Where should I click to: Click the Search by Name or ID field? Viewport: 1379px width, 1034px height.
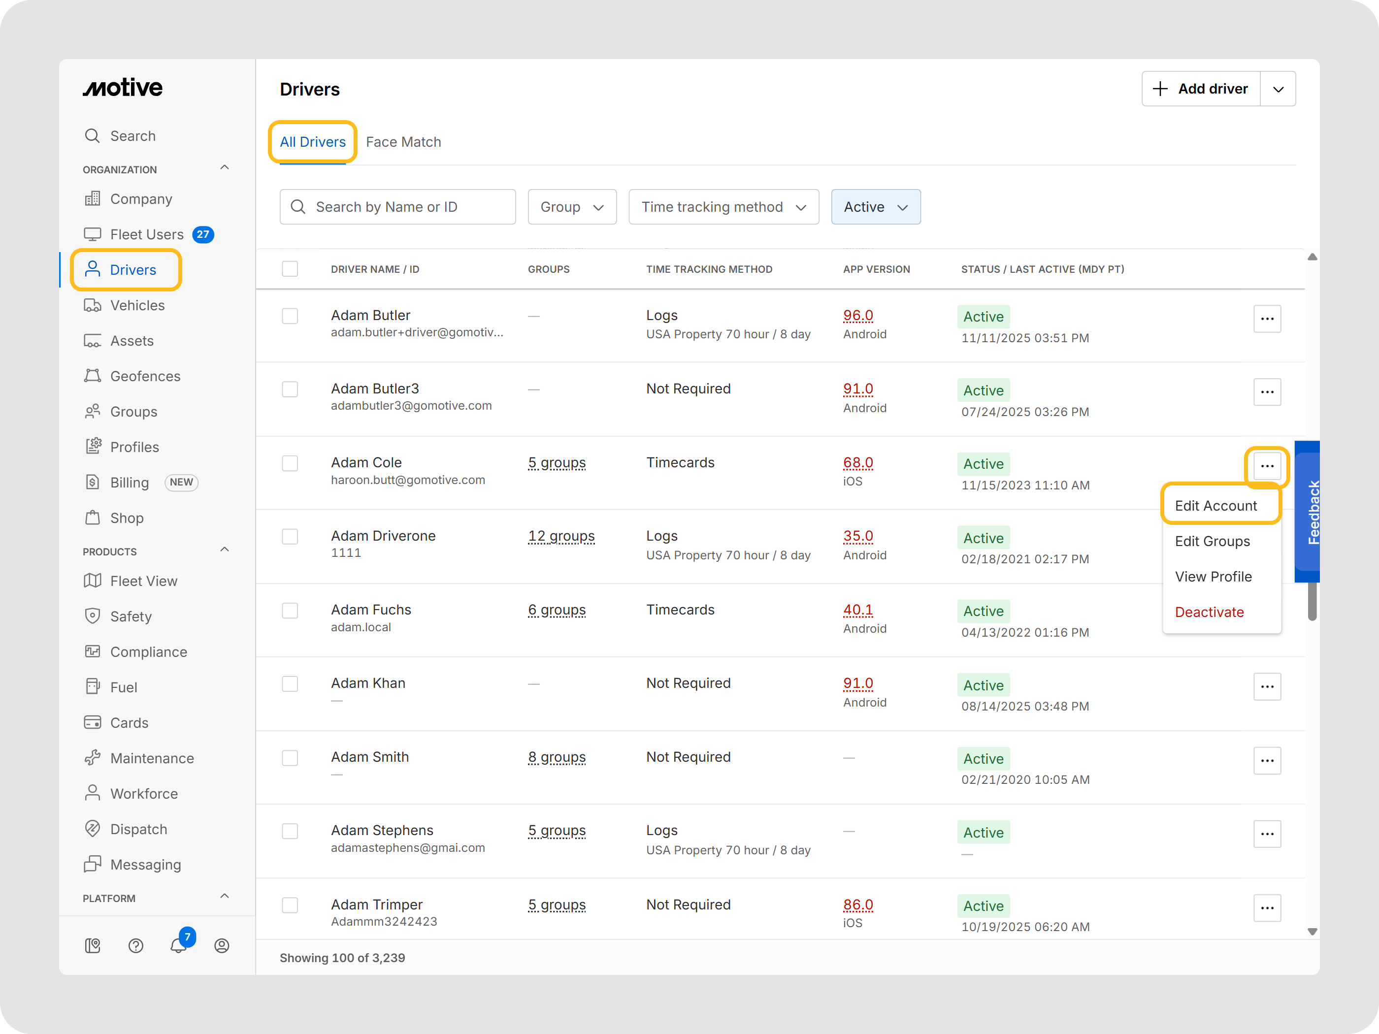pyautogui.click(x=398, y=207)
